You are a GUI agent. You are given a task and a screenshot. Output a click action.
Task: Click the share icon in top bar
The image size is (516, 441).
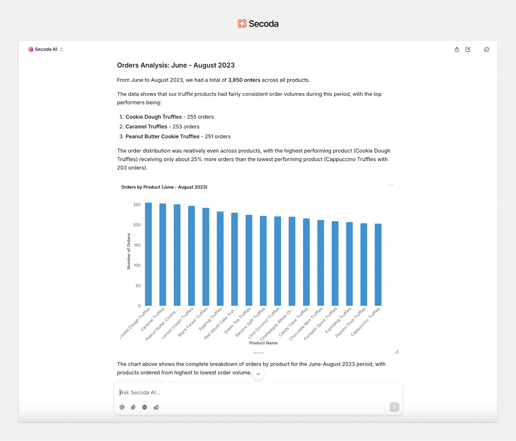pos(457,49)
